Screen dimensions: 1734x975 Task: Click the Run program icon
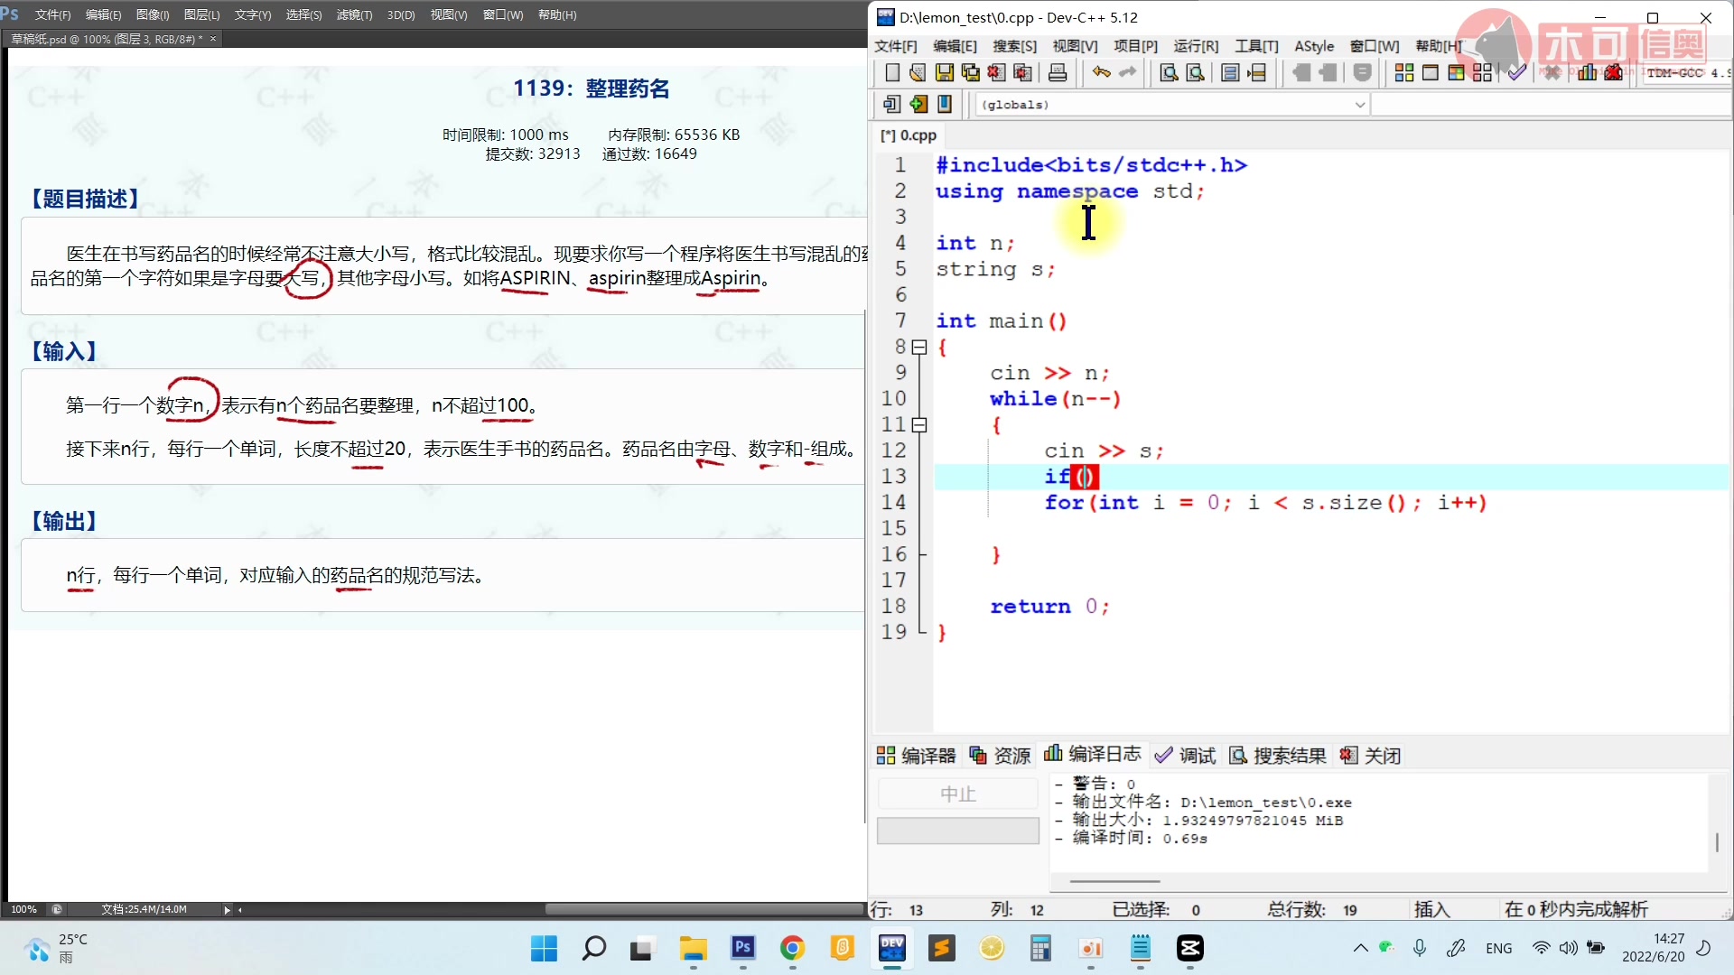coord(1431,73)
